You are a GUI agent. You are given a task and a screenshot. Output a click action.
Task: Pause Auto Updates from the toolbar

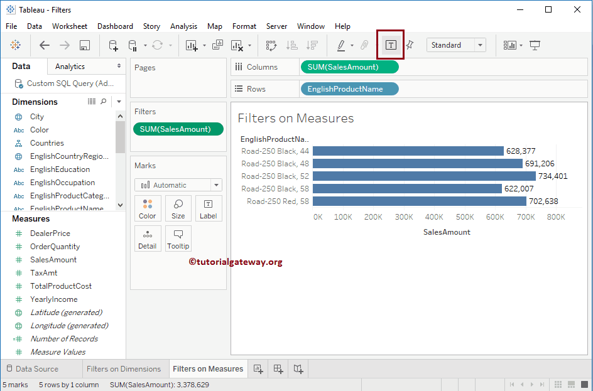tap(132, 45)
